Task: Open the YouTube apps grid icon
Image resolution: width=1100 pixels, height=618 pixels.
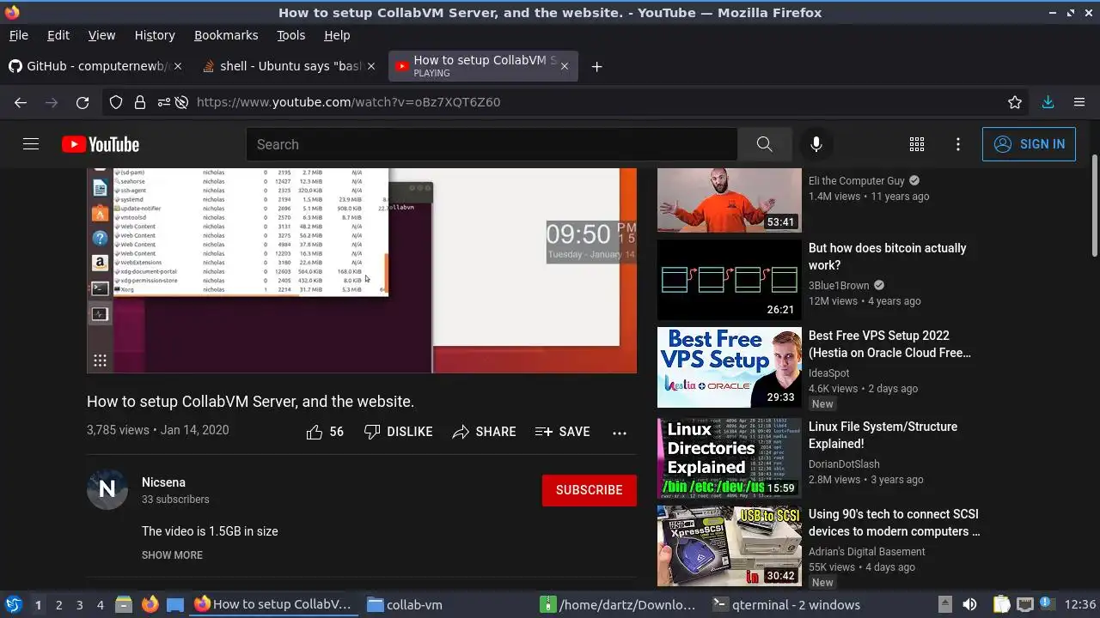Action: 917,144
